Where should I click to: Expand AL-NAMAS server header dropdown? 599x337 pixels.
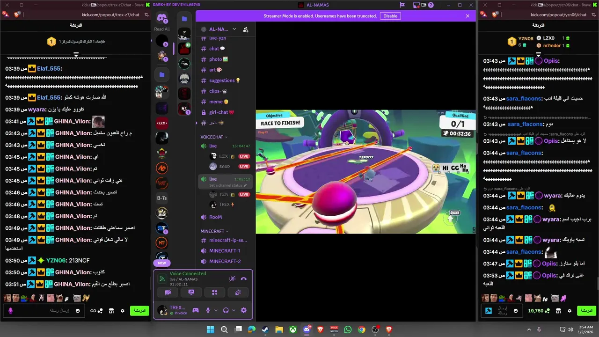pyautogui.click(x=234, y=29)
